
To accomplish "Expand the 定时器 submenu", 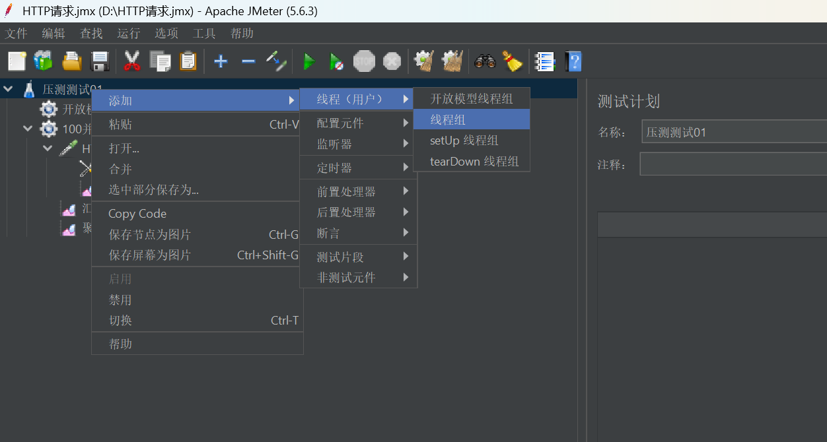I will tap(358, 168).
